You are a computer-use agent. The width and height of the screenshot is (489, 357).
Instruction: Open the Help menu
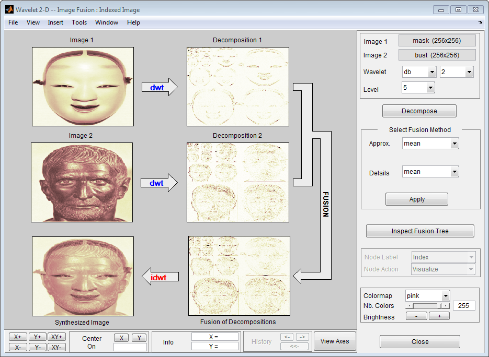[133, 22]
